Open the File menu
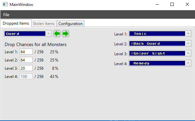Viewport: 195px width, 121px height. coord(6,15)
